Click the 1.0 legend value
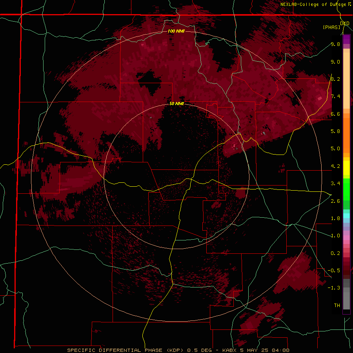Viewport: 353px width, 353px height. coord(335,236)
